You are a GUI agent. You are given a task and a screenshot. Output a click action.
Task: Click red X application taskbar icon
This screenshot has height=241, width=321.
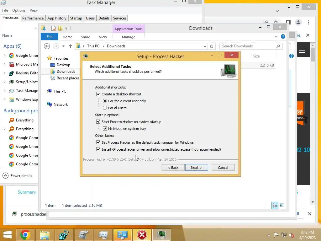tap(142, 235)
